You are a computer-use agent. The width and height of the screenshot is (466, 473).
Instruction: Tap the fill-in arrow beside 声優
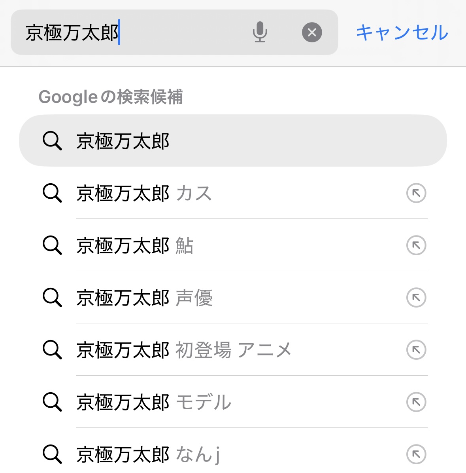416,298
